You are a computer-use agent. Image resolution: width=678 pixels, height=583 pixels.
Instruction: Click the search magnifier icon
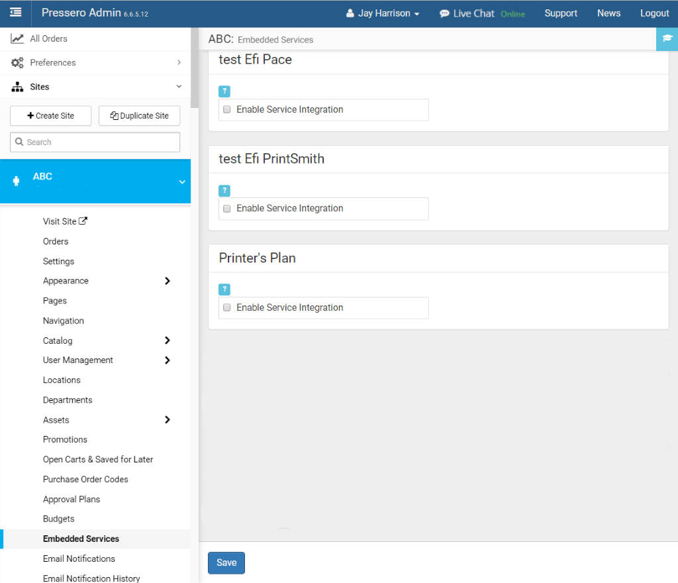point(19,142)
